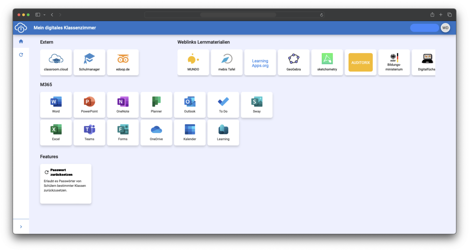Screen dimensions: 469x251
Task: Launch Schulmanager
Action: pos(89,62)
